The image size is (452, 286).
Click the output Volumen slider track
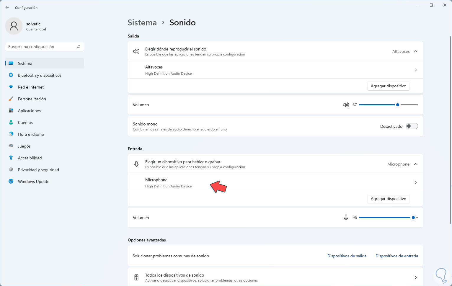[378, 105]
